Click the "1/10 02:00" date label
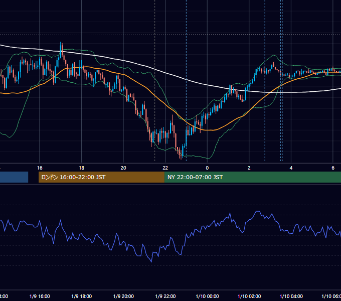The image size is (341, 301). [249, 296]
